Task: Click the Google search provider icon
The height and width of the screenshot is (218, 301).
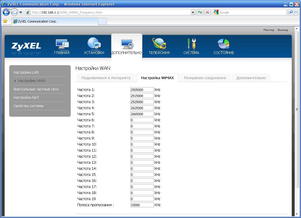Action: tap(216, 12)
